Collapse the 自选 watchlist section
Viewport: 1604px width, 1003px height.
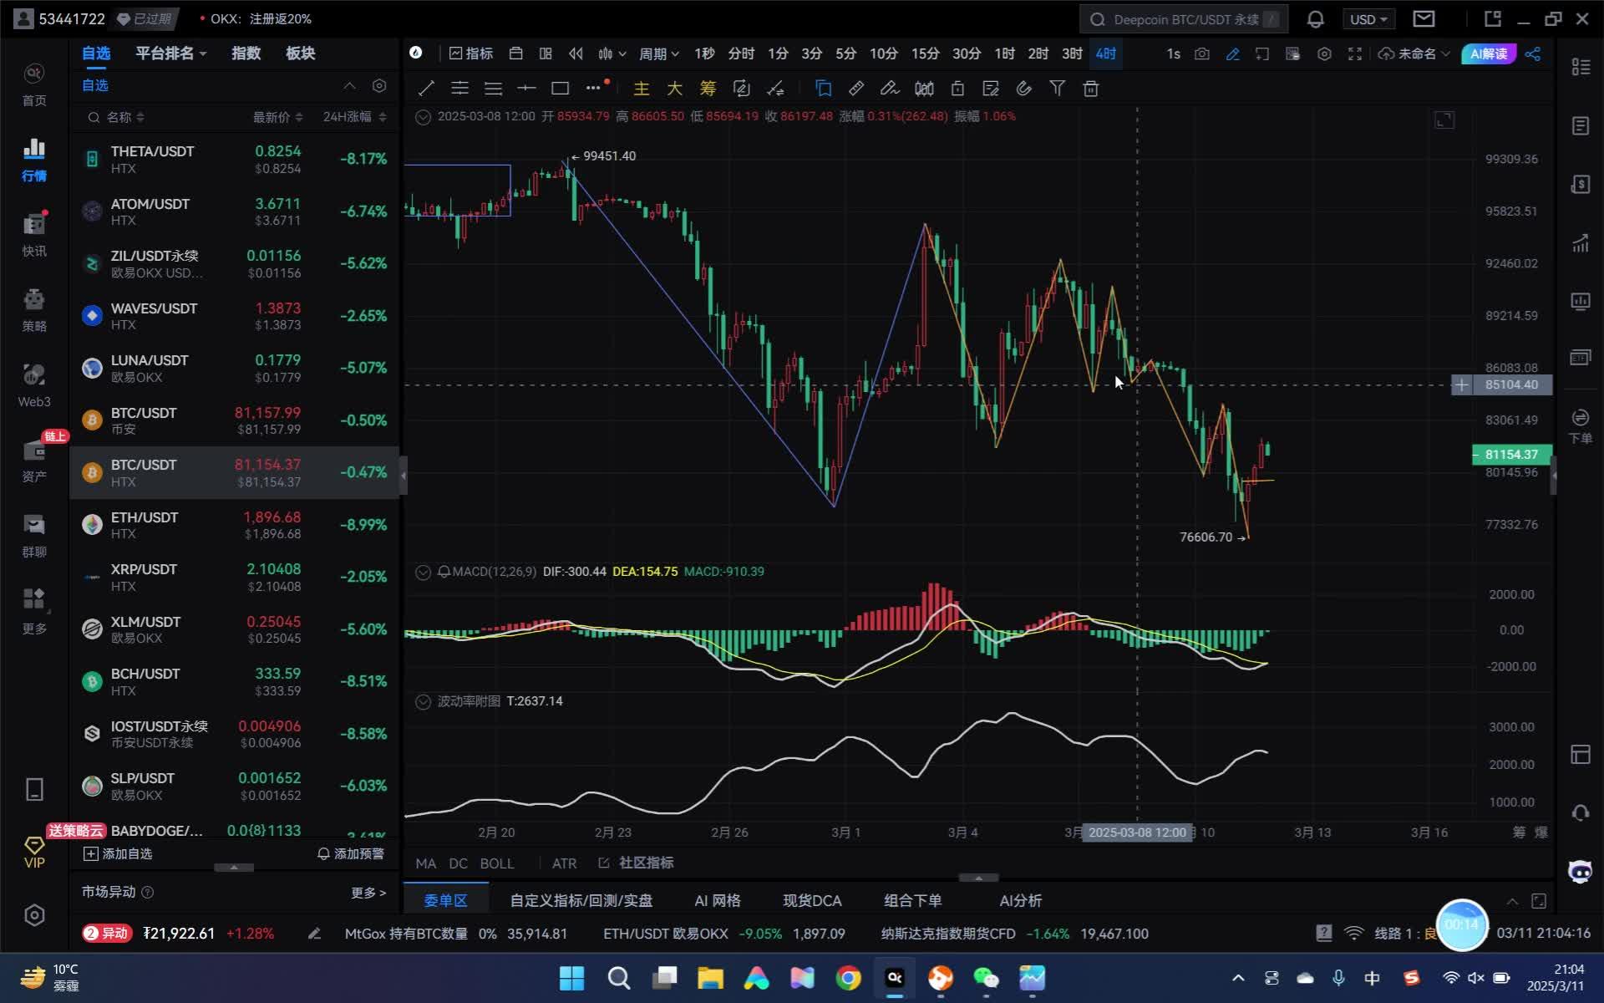click(349, 85)
